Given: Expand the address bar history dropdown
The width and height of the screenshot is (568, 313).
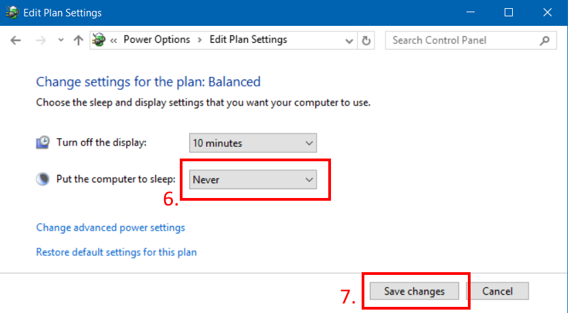Looking at the screenshot, I should click(350, 40).
